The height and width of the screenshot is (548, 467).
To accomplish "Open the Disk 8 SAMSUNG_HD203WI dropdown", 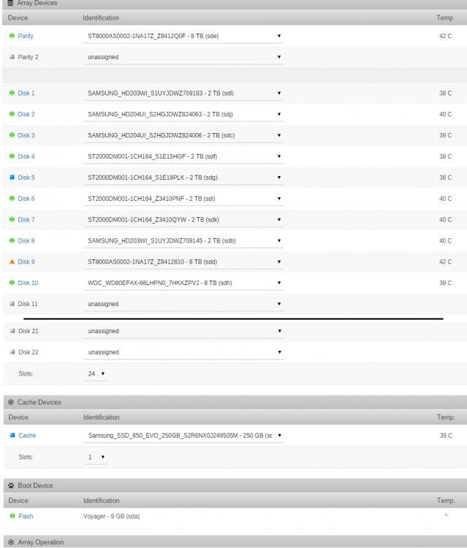I will (x=183, y=240).
